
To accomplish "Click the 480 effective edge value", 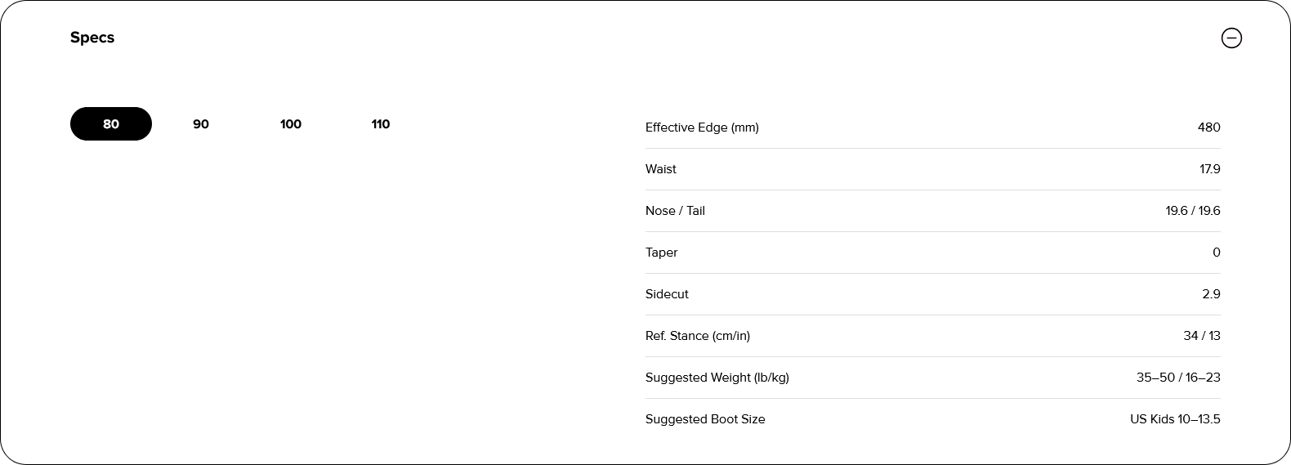I will [1208, 127].
